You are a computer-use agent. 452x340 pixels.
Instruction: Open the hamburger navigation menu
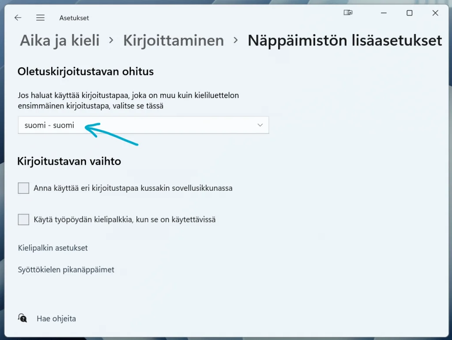(x=40, y=18)
